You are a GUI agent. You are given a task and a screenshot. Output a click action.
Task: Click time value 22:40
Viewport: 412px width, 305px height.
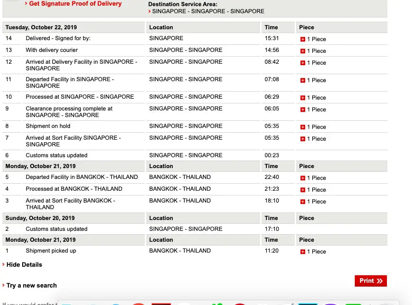tap(272, 177)
